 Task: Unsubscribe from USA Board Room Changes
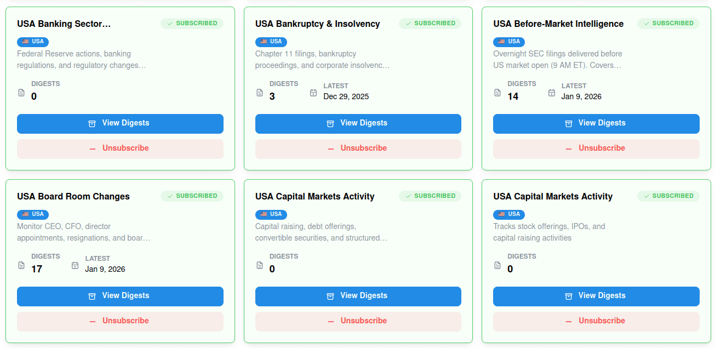[x=120, y=321]
